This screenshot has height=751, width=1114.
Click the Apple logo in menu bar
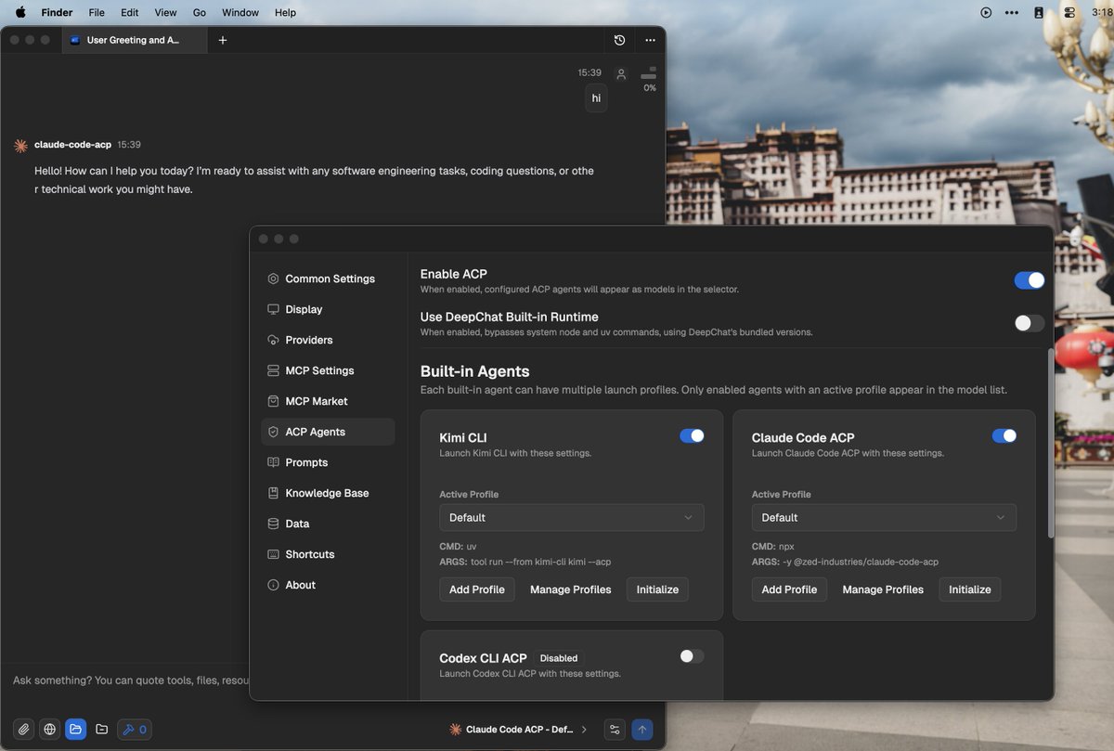[x=20, y=12]
